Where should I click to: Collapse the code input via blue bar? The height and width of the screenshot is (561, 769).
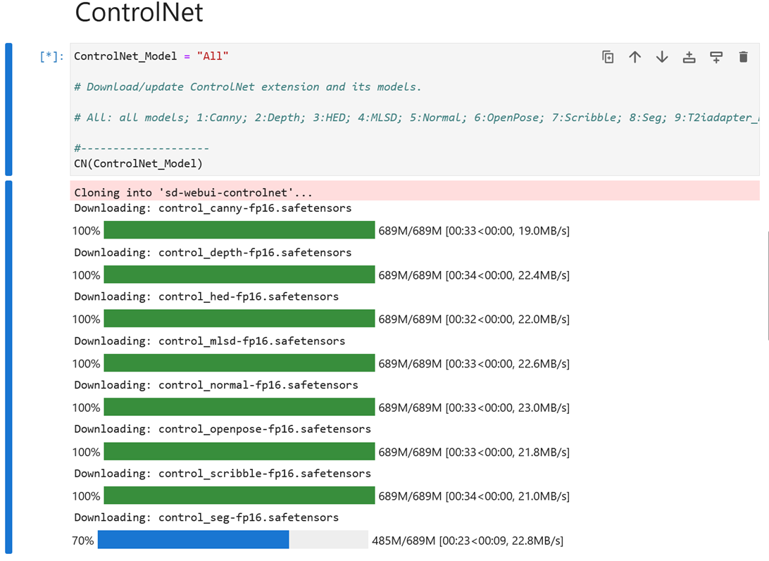coord(8,109)
